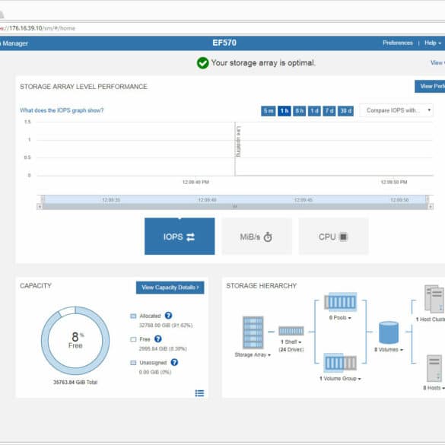Screen dimensions: 445x445
Task: Click the Allocated legend square
Action: (133, 316)
